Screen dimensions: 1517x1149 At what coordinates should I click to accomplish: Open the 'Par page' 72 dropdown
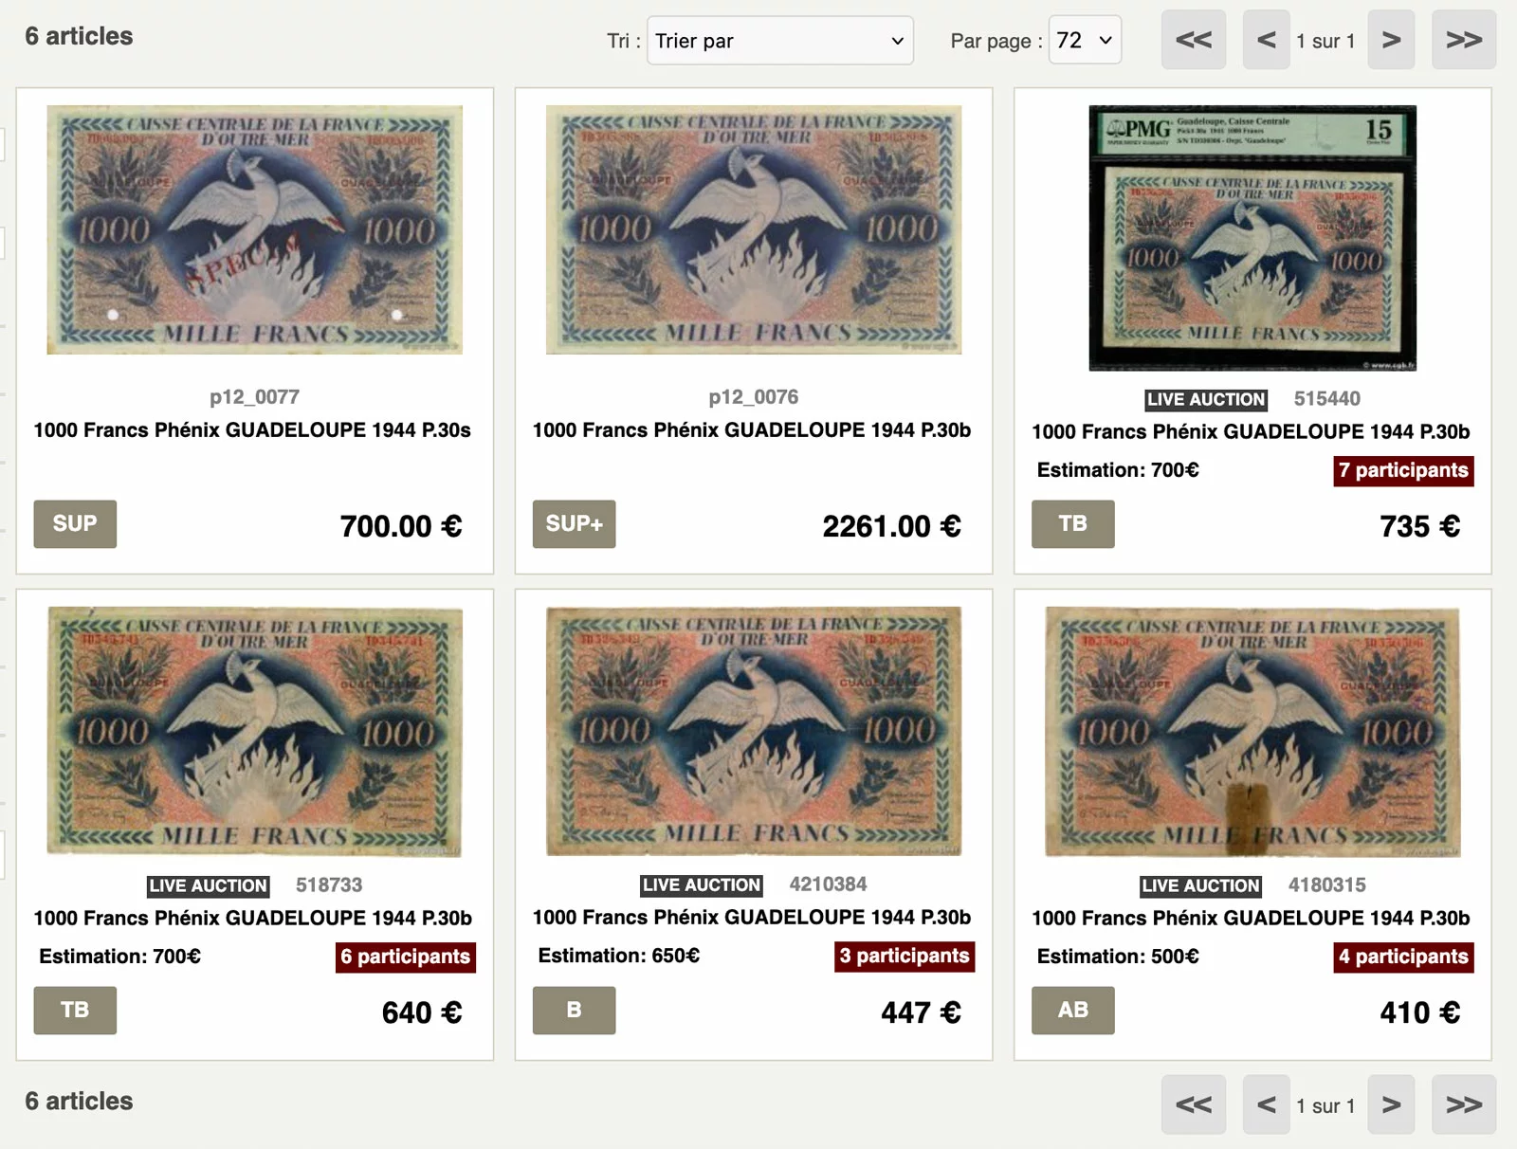(x=1085, y=41)
